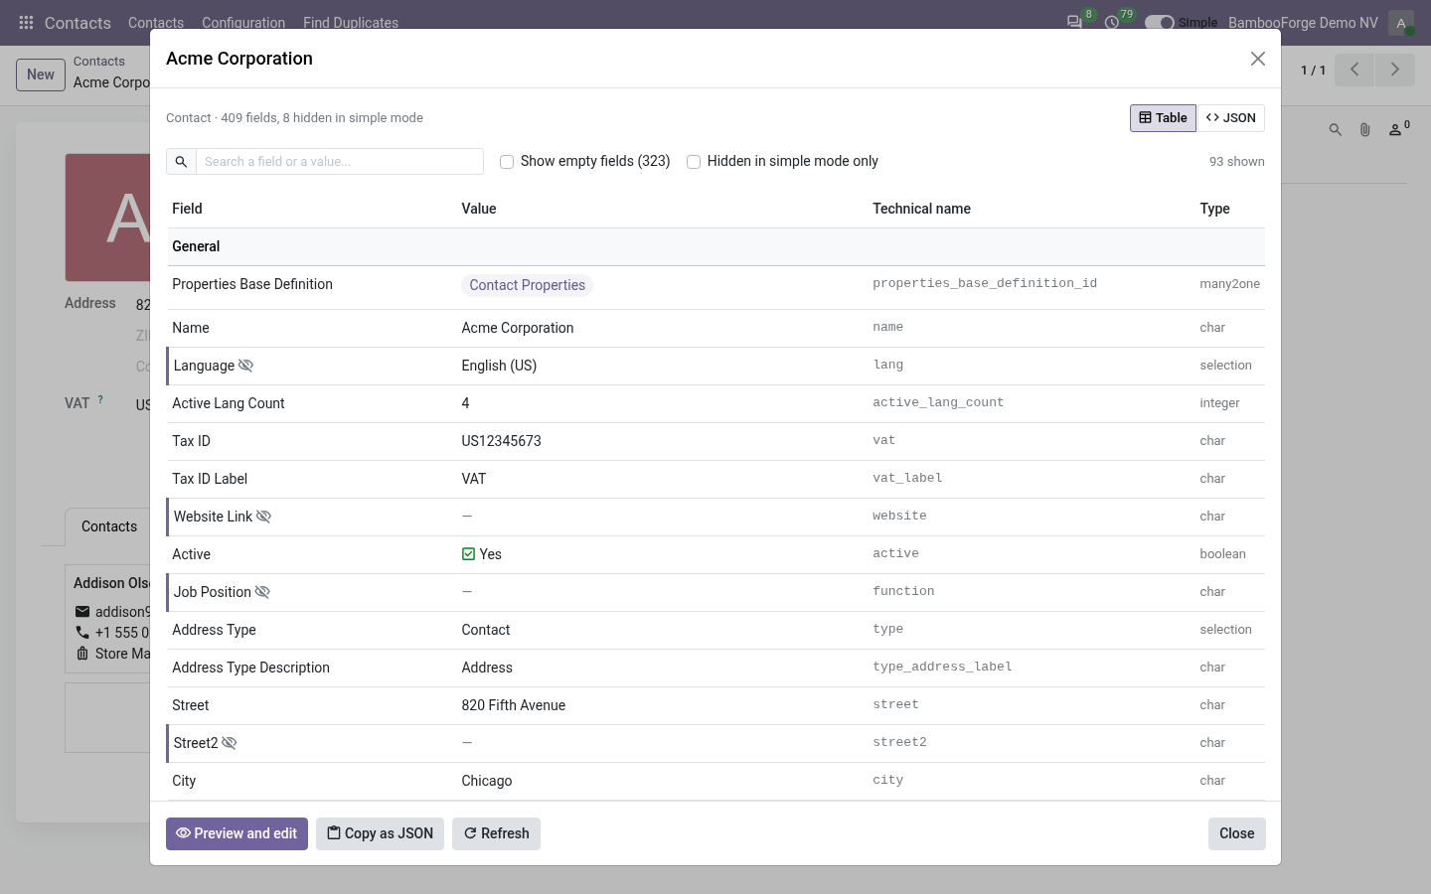Focus the field search input

339,162
